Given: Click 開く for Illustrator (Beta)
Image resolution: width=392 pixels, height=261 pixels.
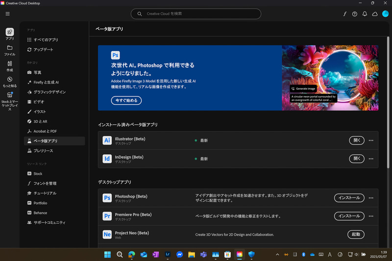Looking at the screenshot, I should (x=357, y=141).
